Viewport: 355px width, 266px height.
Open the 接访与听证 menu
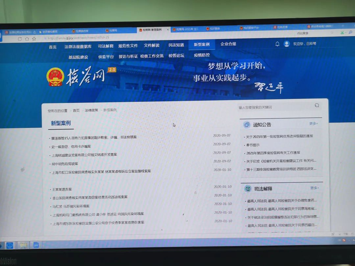click(128, 56)
